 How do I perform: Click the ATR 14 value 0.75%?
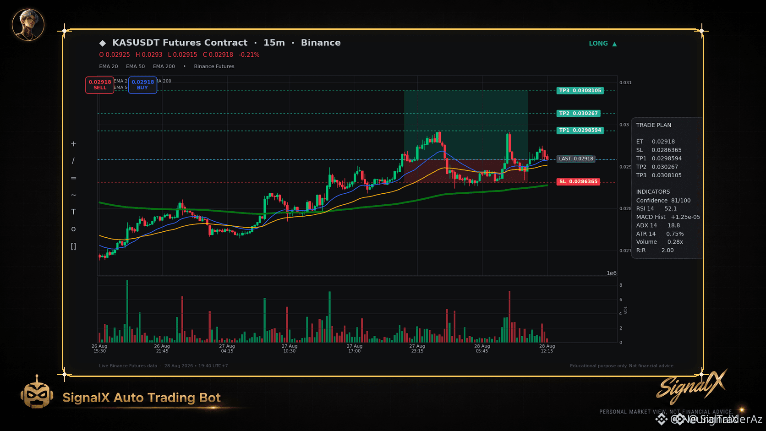(x=675, y=234)
